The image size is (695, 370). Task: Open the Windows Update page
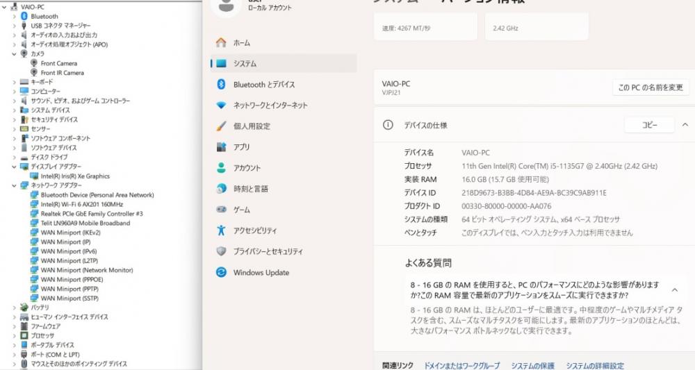tap(284, 272)
